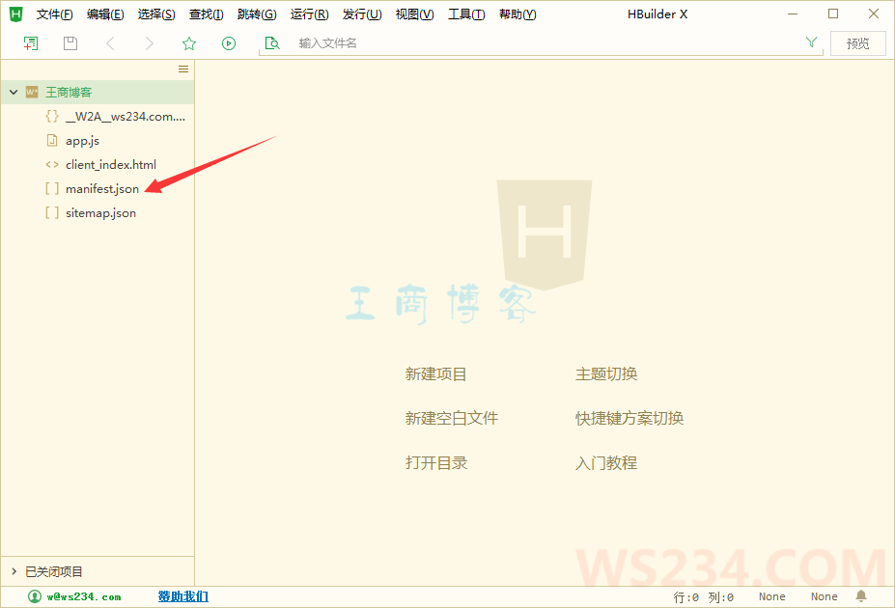895x608 pixels.
Task: Open the 工具(T) menu
Action: click(466, 14)
